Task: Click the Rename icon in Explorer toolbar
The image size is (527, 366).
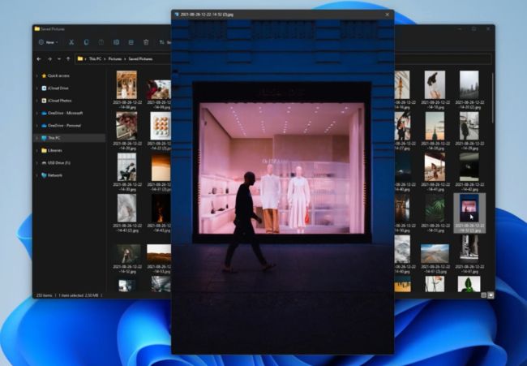Action: point(116,42)
